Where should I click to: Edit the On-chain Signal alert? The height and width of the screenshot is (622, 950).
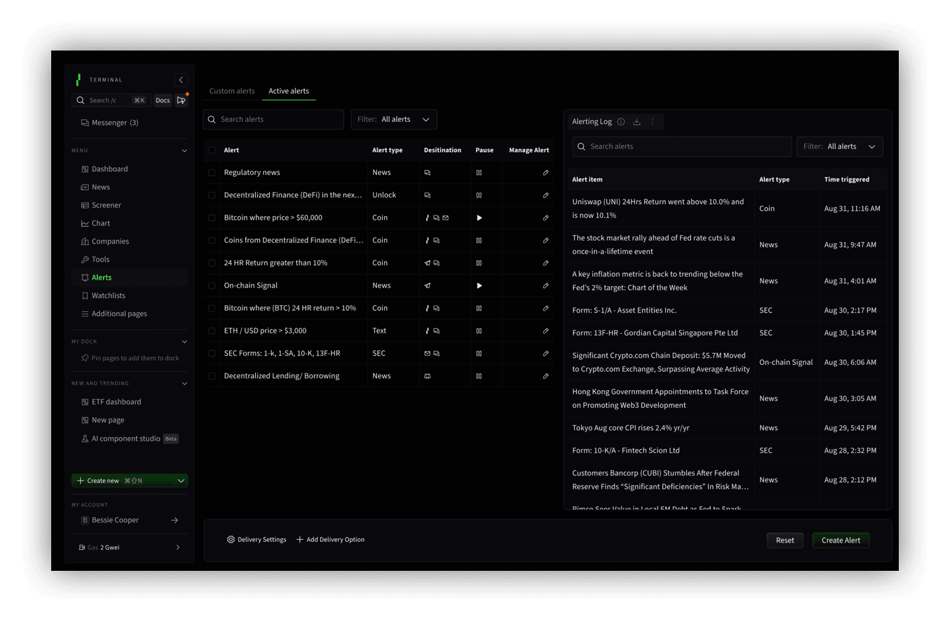(546, 285)
